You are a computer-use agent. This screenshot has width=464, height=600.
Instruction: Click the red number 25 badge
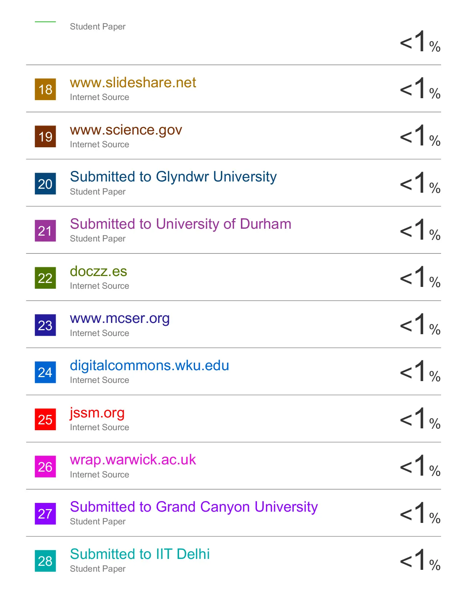(45, 419)
